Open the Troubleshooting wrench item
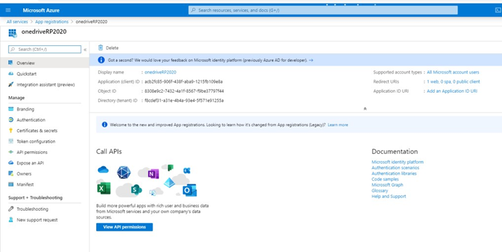Image resolution: width=502 pixels, height=252 pixels. click(11, 209)
